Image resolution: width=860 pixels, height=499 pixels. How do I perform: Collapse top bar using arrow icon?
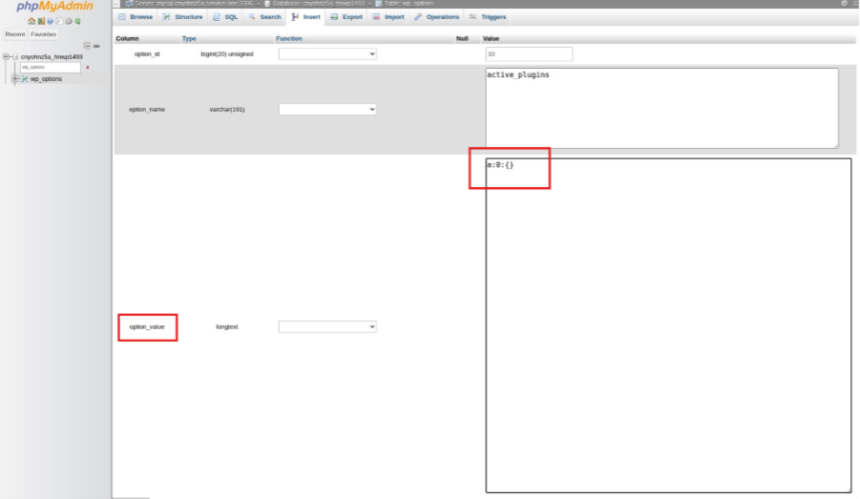click(x=855, y=3)
